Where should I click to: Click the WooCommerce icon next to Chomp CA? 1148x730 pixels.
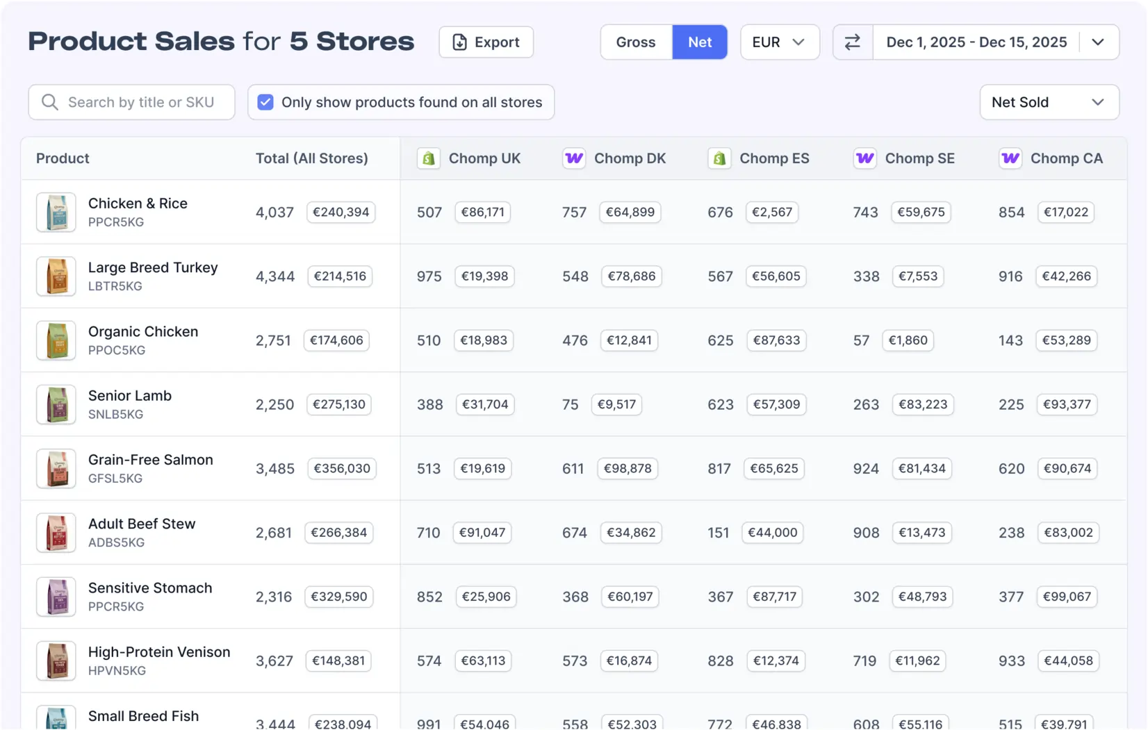(x=1010, y=158)
